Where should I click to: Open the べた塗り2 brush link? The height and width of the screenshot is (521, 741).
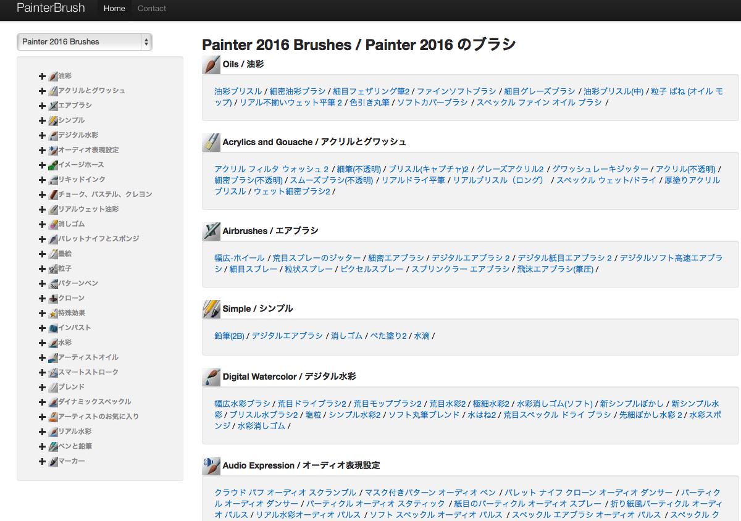[388, 336]
